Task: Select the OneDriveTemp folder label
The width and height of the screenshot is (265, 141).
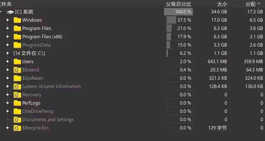Action: click(38, 111)
